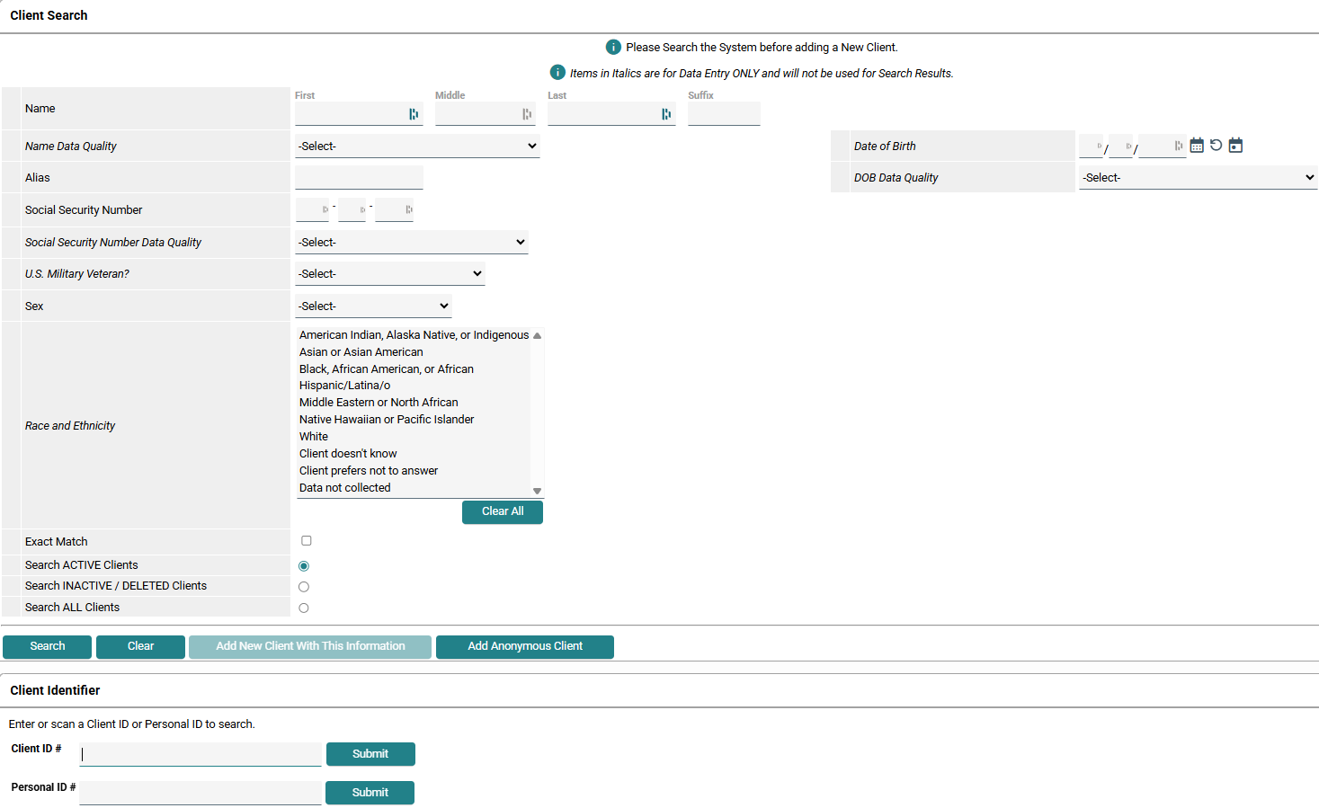This screenshot has height=808, width=1319.
Task: Select 'Client doesn't know' option
Action: [414, 454]
